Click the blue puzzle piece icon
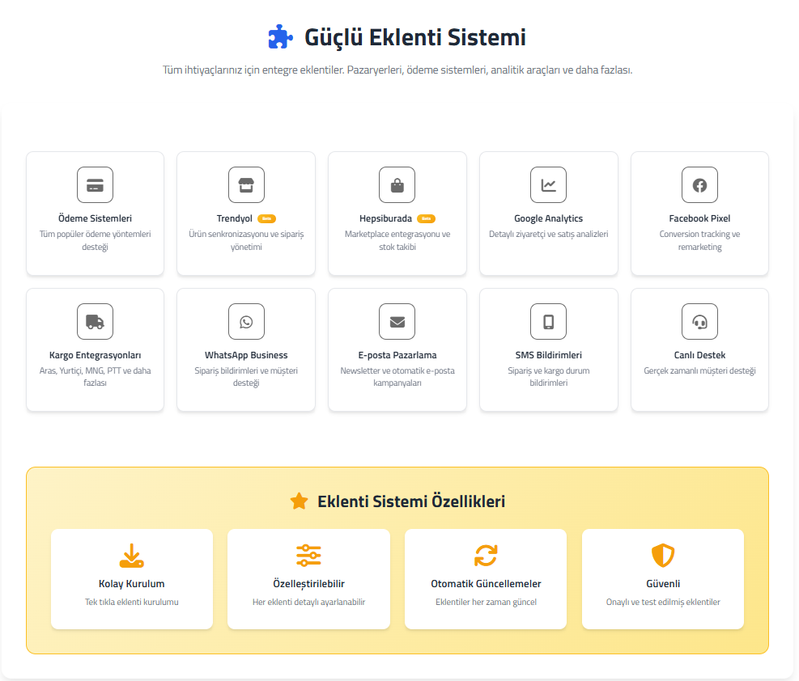Viewport: 799px width, 681px height. pos(280,37)
